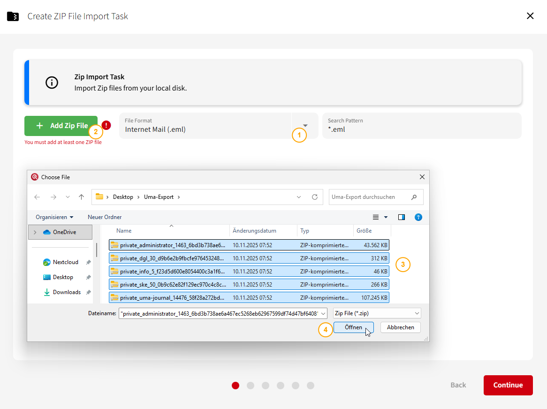Open the file dialog help icon

pyautogui.click(x=418, y=217)
